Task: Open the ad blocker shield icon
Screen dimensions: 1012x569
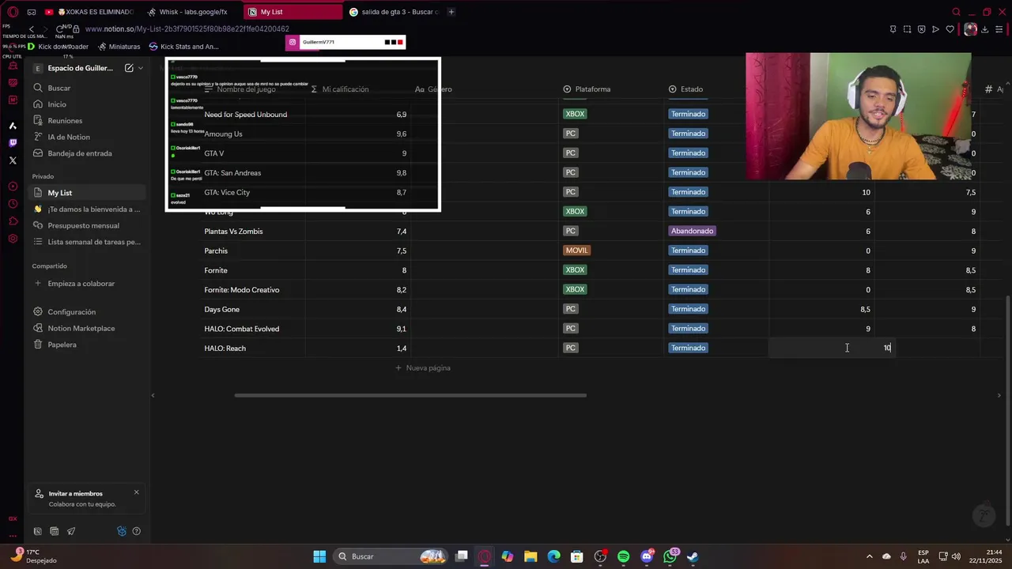Action: coord(921,29)
